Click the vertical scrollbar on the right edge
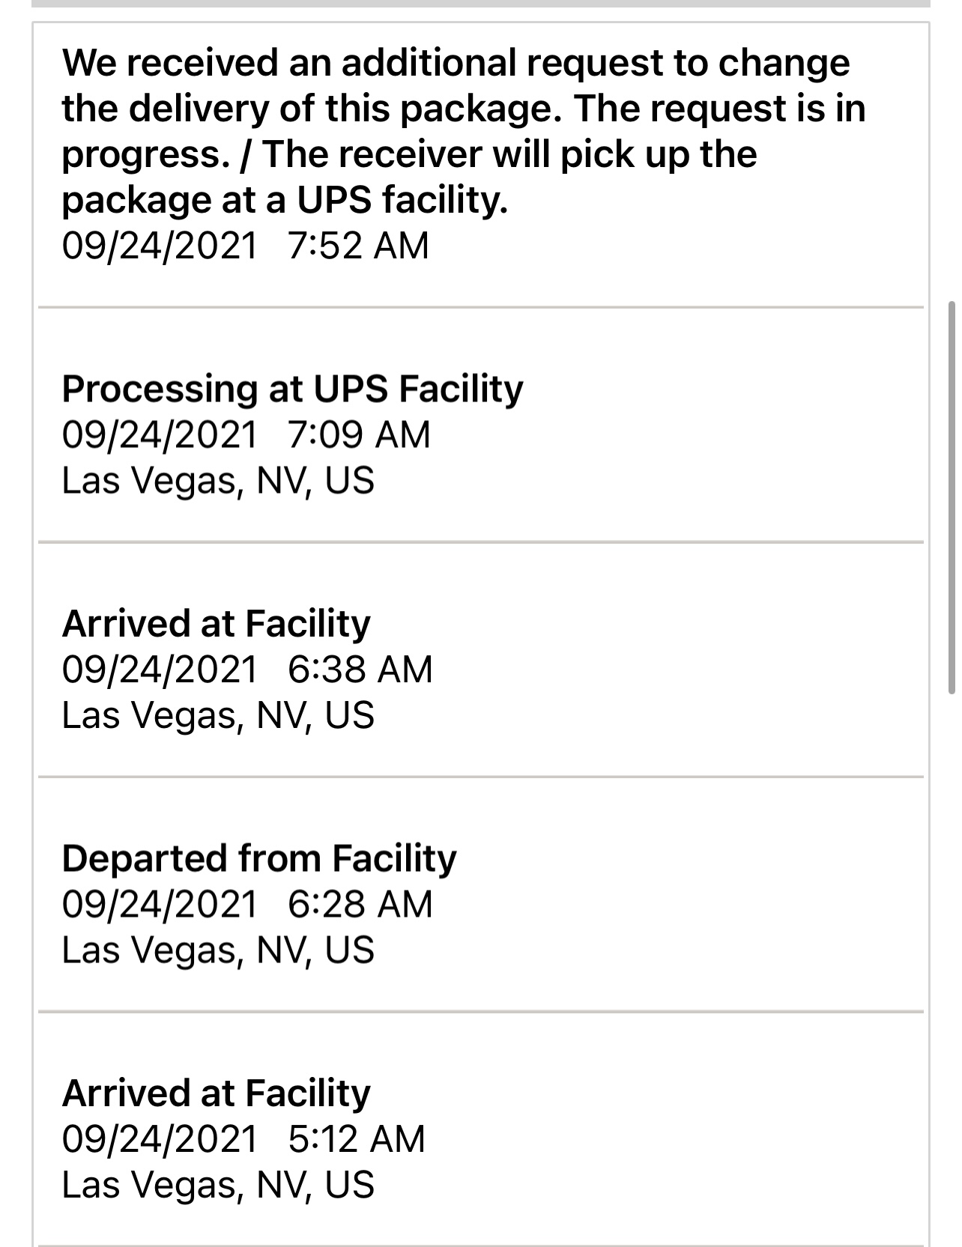 coord(952,498)
